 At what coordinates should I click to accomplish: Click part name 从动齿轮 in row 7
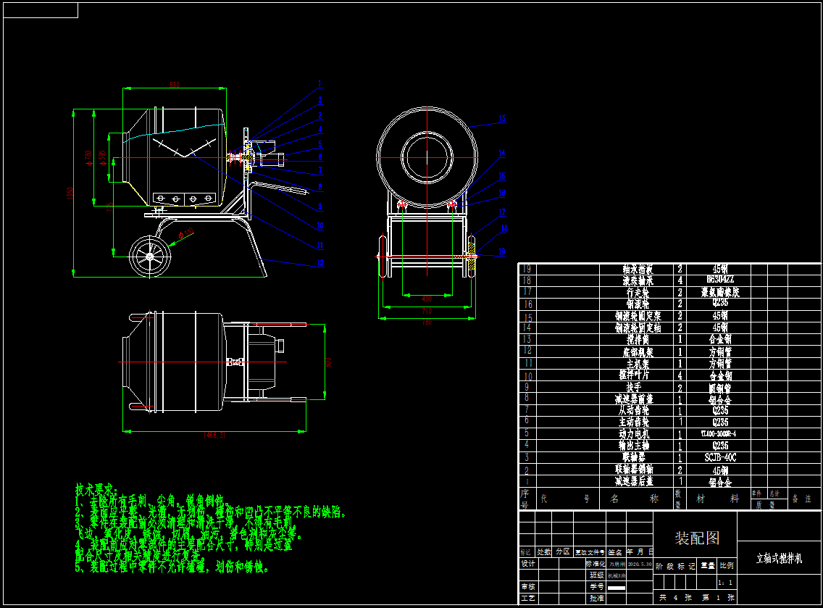click(x=633, y=411)
